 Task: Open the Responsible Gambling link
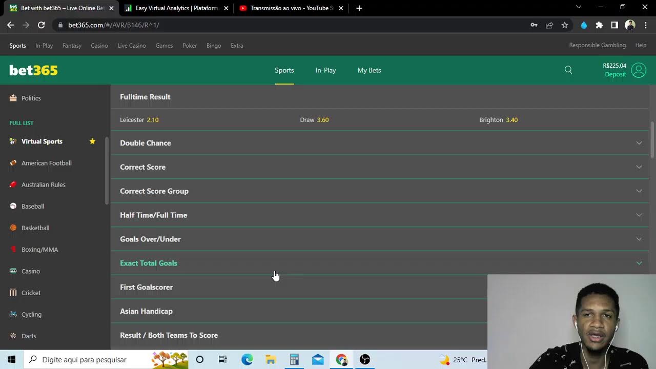597,46
